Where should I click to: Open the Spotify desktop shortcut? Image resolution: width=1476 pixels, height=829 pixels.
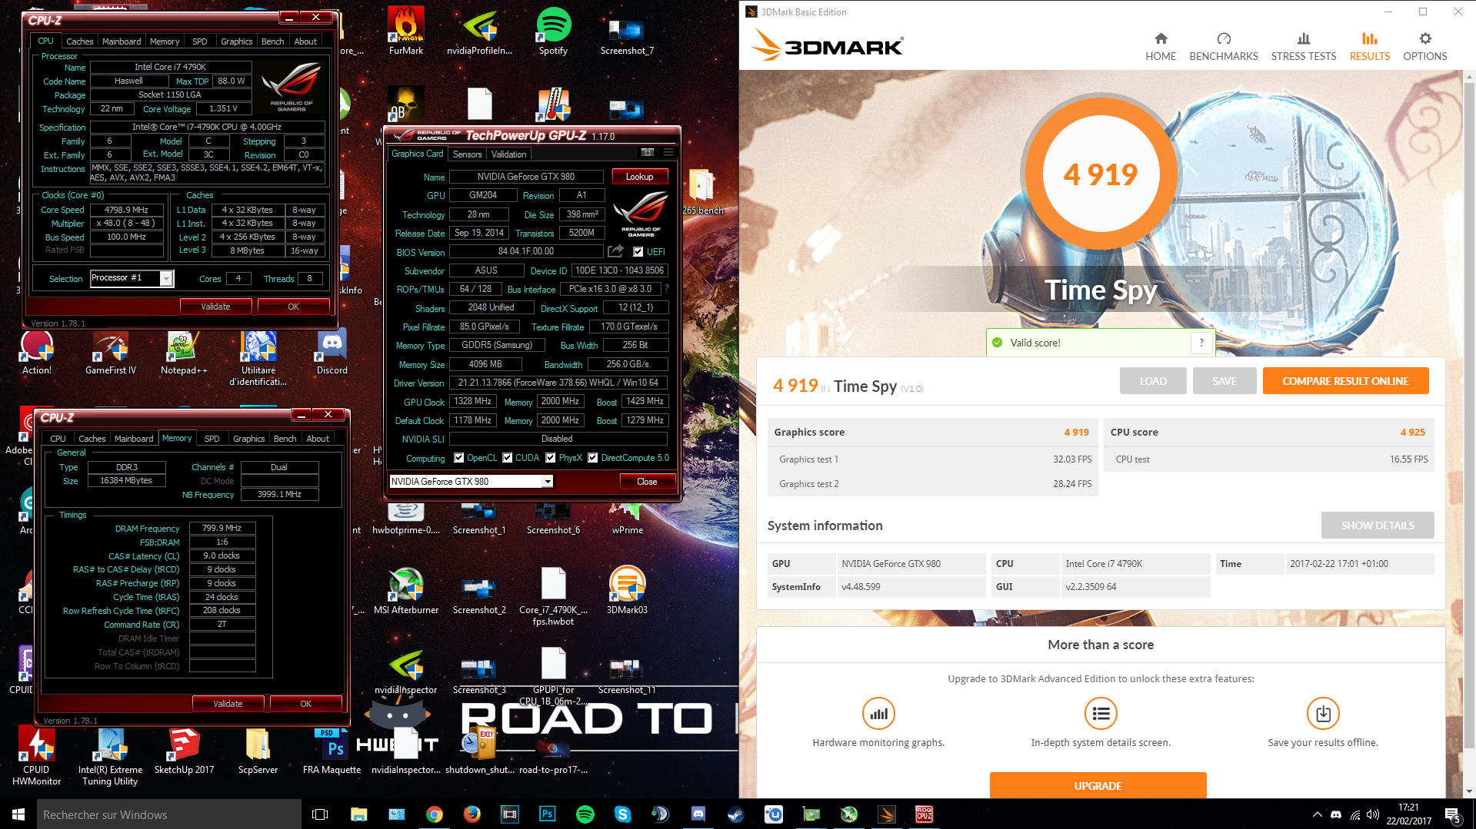click(x=553, y=31)
